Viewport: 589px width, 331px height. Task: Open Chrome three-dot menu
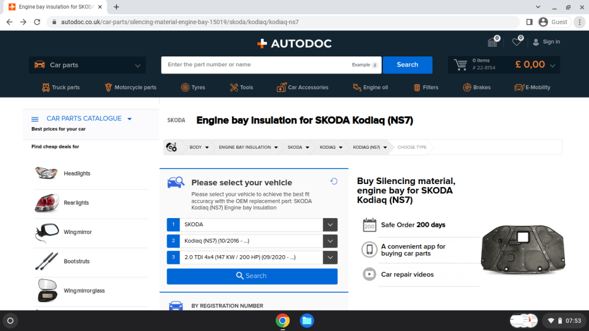(x=580, y=22)
